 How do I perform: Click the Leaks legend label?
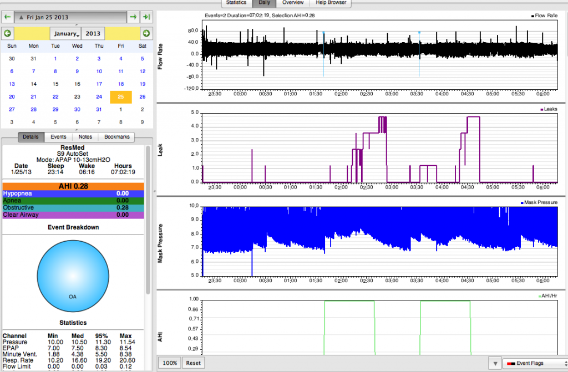549,109
